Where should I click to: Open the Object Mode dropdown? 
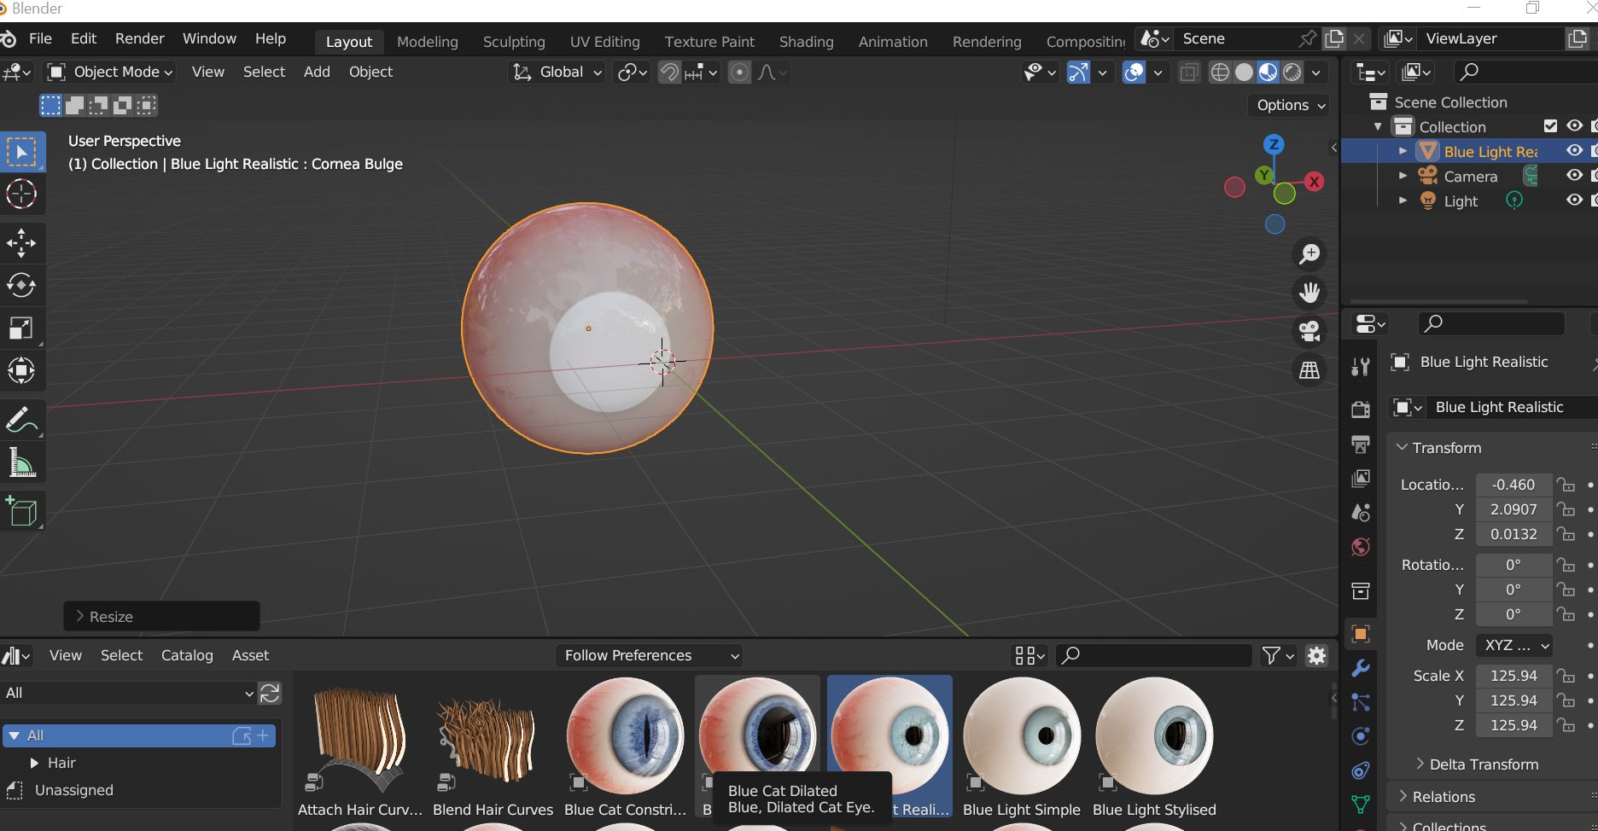pos(111,73)
